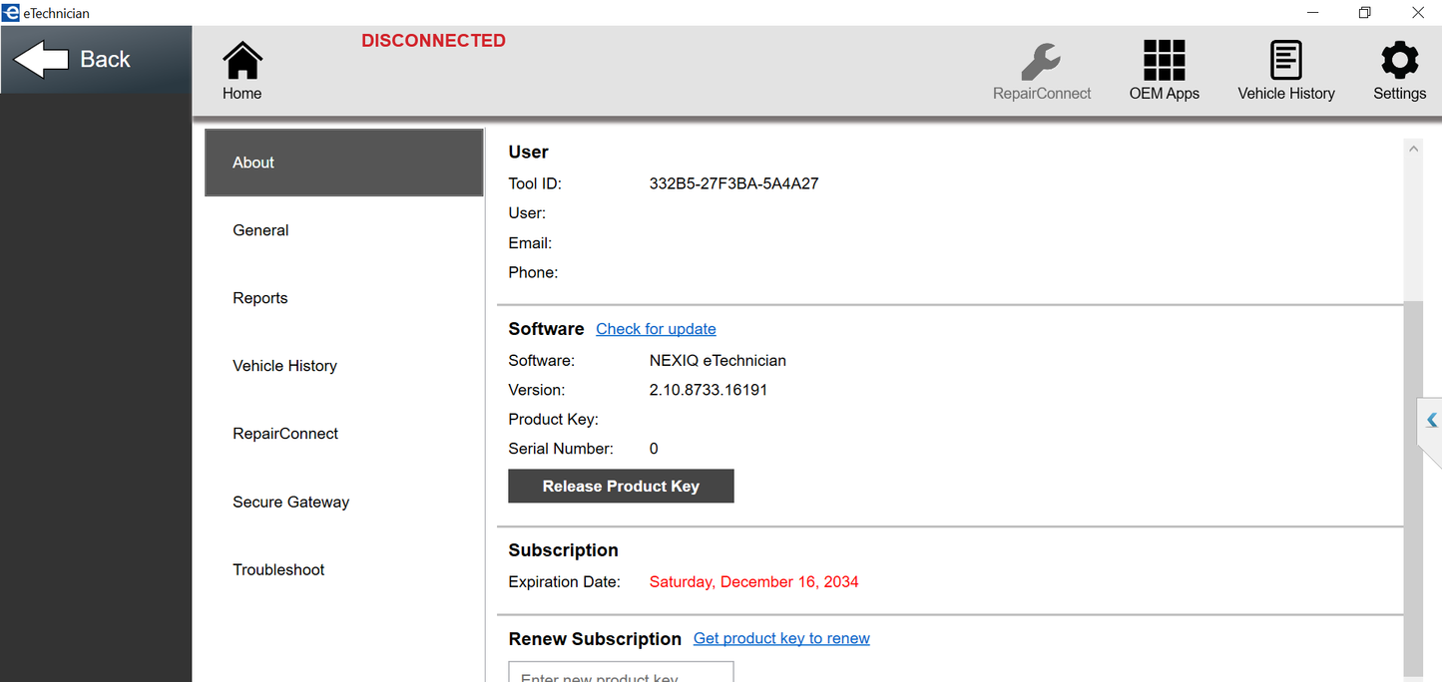
Task: Restore down the eTechnician window
Action: 1364,13
